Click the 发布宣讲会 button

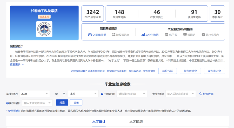pos(215,71)
